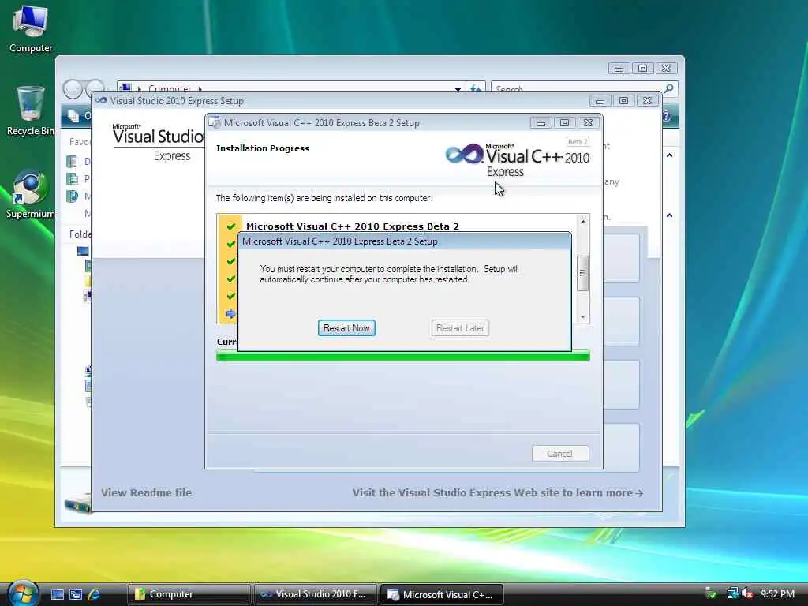The width and height of the screenshot is (808, 606).
Task: Switch to Computer window in taskbar
Action: coord(189,595)
